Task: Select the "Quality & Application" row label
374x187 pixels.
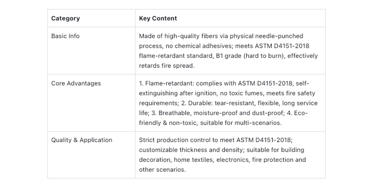Action: (82, 140)
